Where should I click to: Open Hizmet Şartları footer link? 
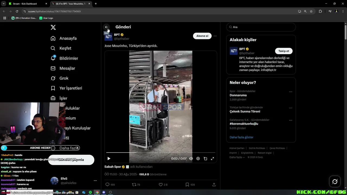coord(237,148)
